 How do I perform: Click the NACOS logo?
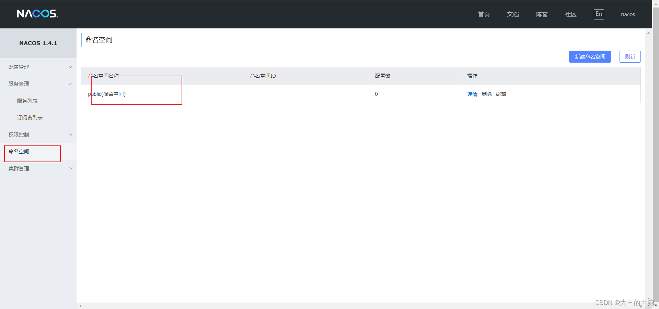37,14
